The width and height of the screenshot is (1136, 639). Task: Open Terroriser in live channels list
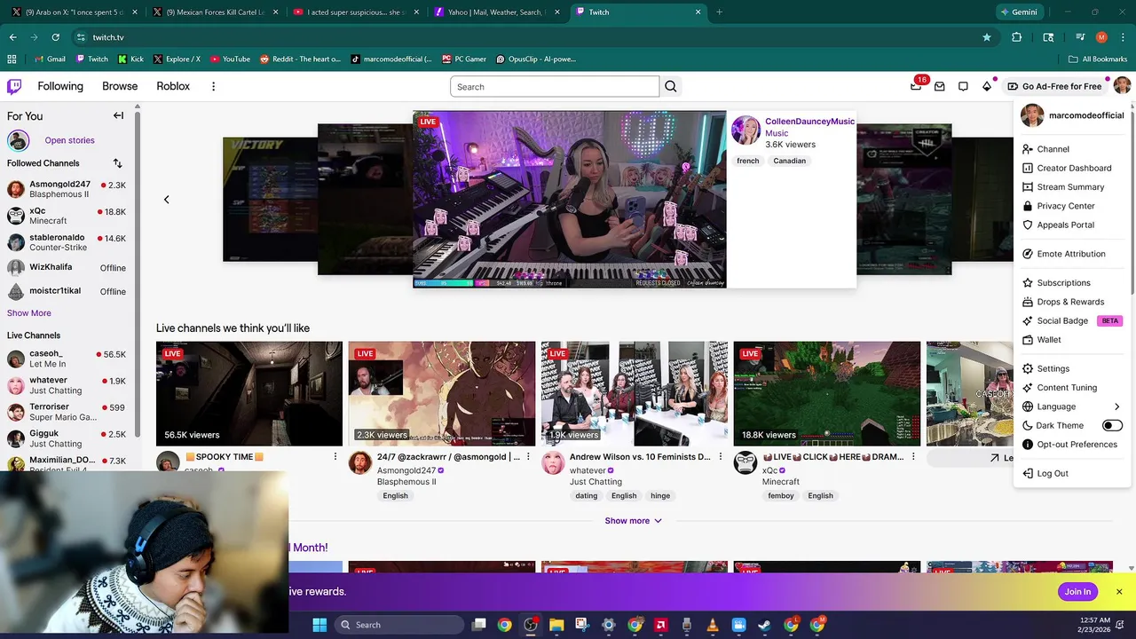(67, 412)
